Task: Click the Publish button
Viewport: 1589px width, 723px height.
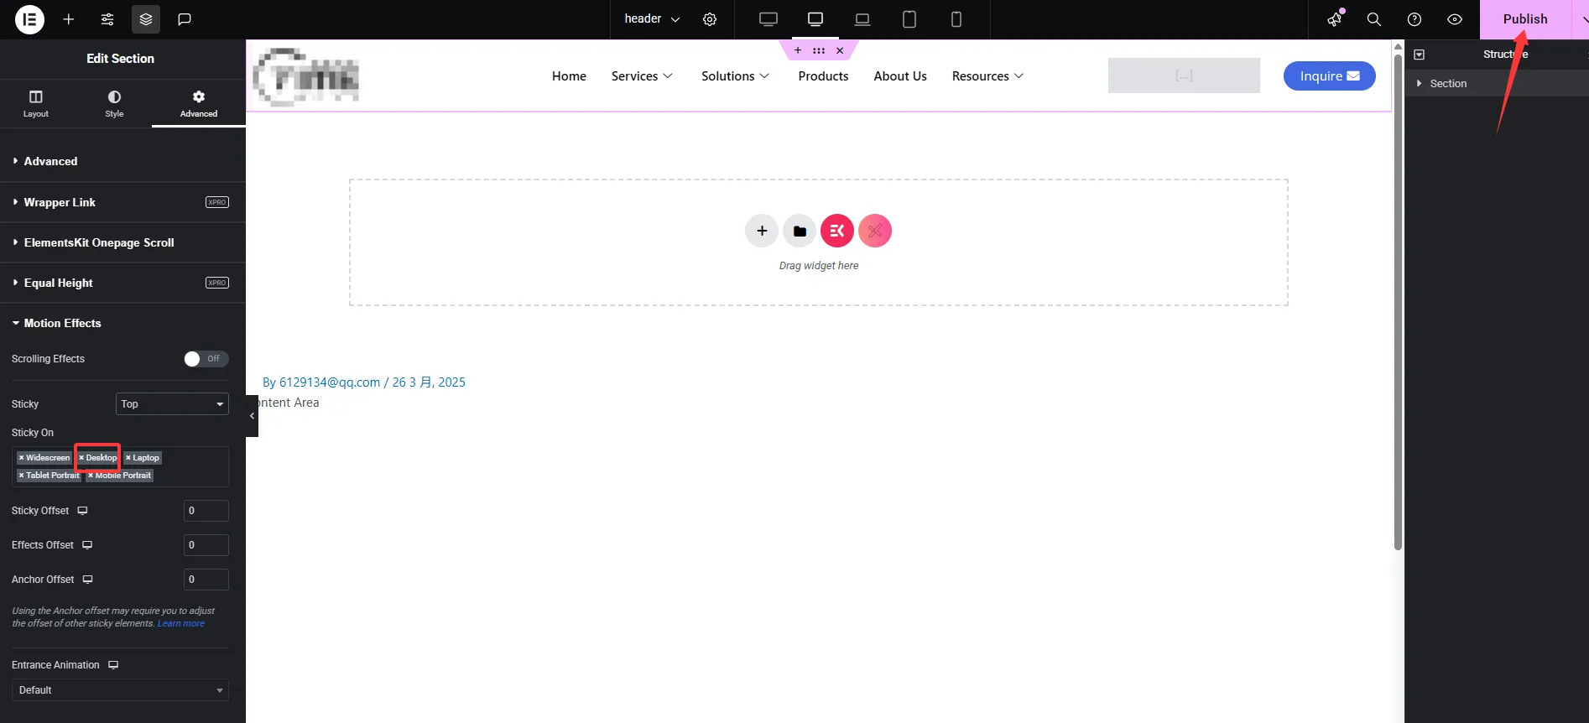Action: click(1524, 19)
